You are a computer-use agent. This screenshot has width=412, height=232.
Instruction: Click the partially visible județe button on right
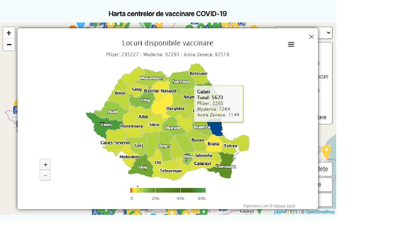pos(323,169)
